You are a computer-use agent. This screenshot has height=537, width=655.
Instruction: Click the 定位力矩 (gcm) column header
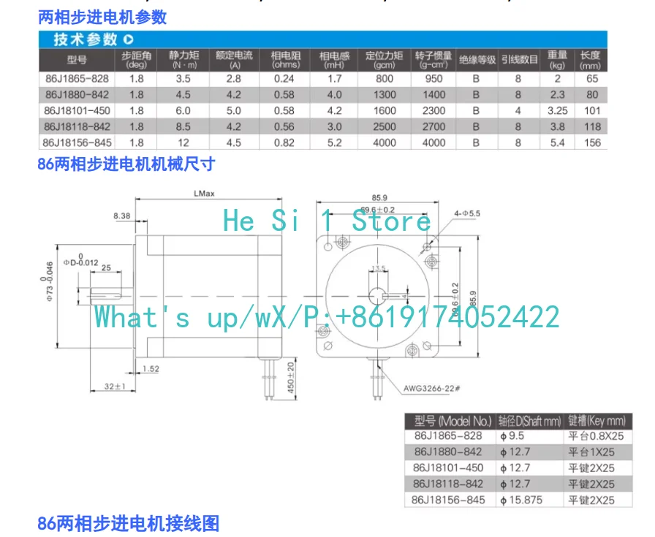(x=385, y=60)
